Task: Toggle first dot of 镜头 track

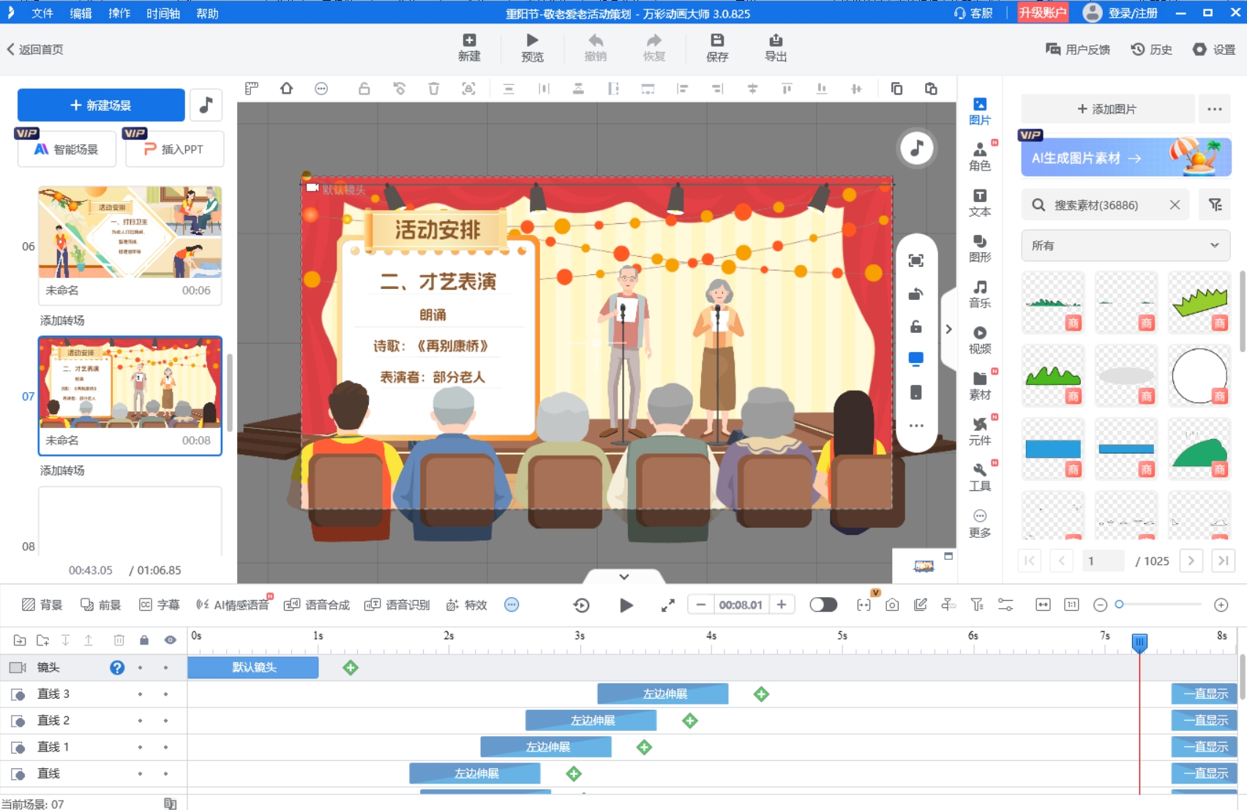Action: [140, 667]
